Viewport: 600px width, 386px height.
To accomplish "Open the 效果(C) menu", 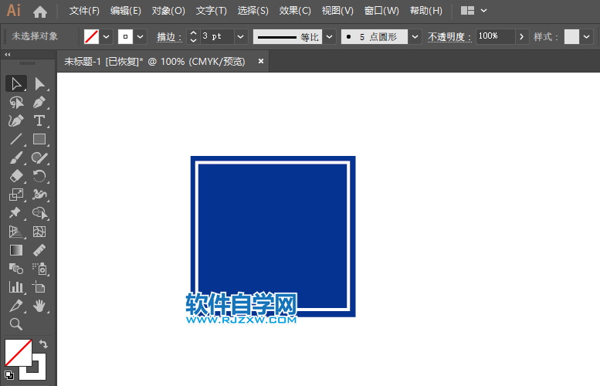I will (295, 12).
